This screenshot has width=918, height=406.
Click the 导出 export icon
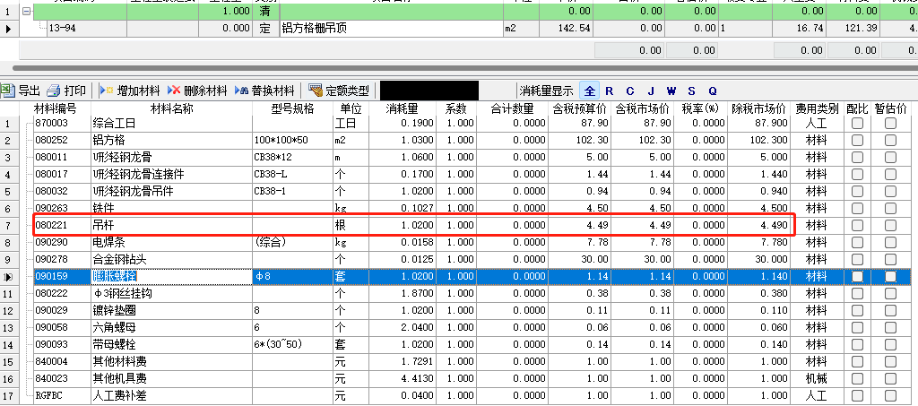pyautogui.click(x=8, y=91)
